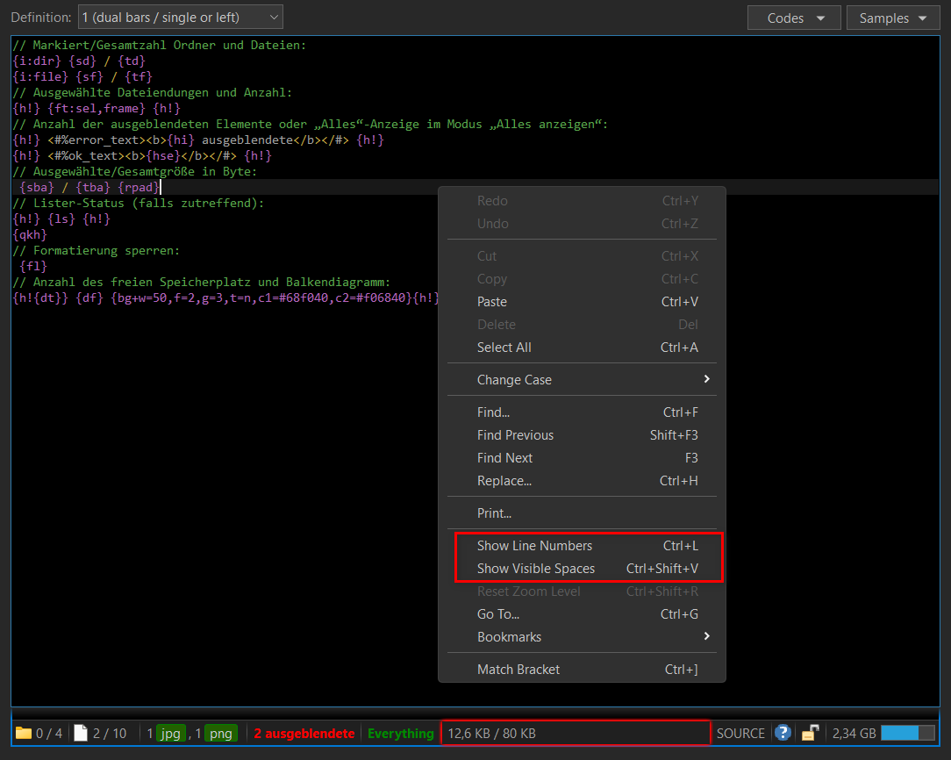Screen dimensions: 951x760
Task: Click the jpg file type label
Action: (x=170, y=734)
